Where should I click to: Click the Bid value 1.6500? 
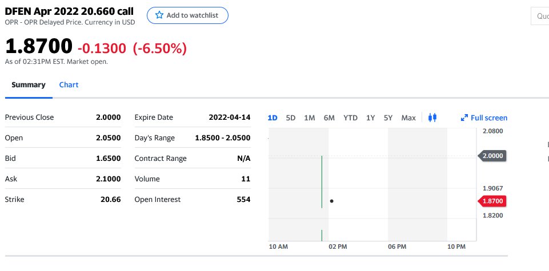point(108,159)
